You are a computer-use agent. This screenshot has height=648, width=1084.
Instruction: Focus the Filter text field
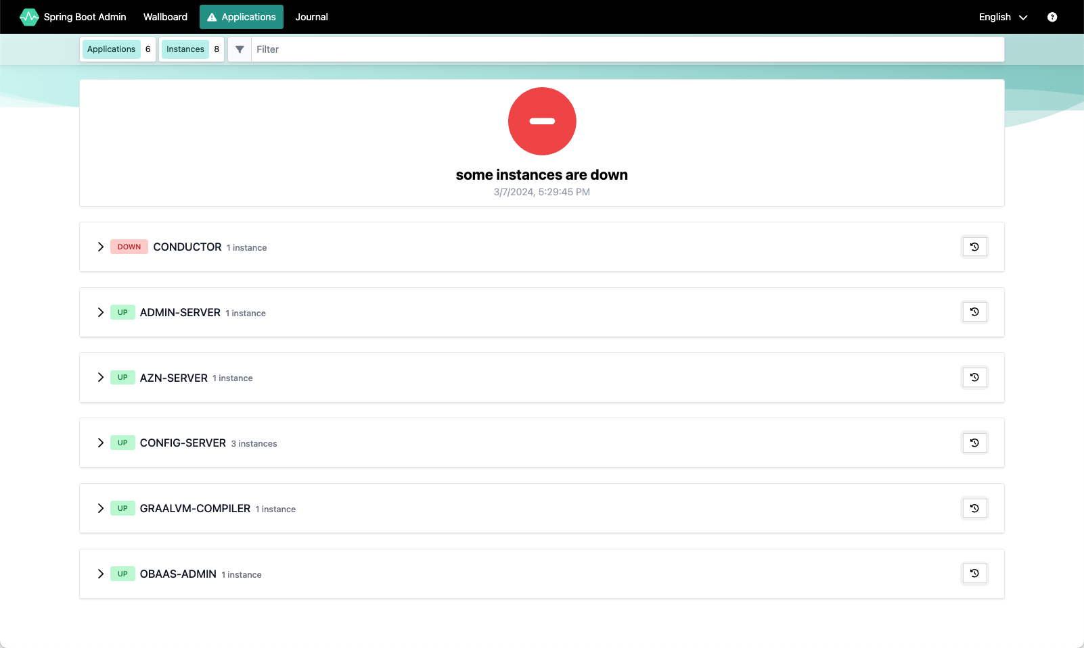point(627,49)
